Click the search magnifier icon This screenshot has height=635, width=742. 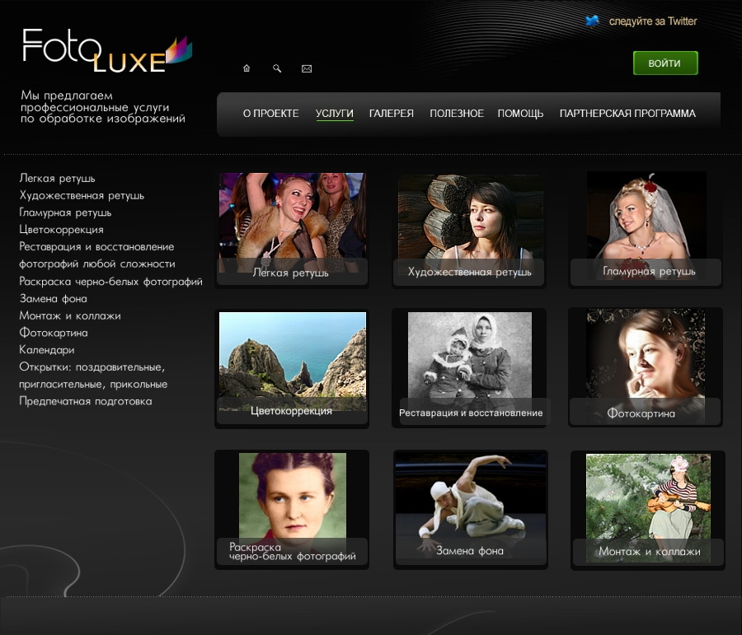click(277, 68)
